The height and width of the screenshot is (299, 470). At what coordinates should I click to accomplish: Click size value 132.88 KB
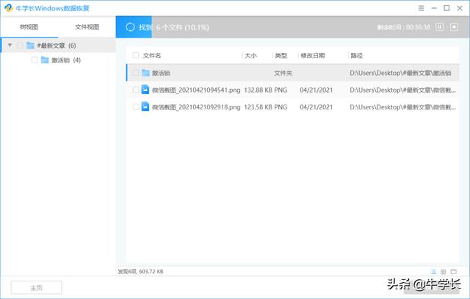tap(258, 90)
